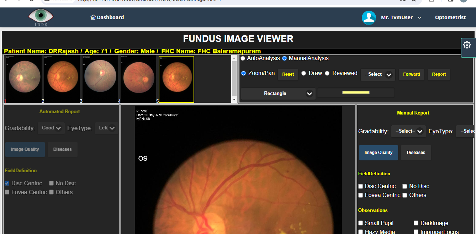The height and width of the screenshot is (234, 476).
Task: Click the Observations section label
Action: (373, 211)
